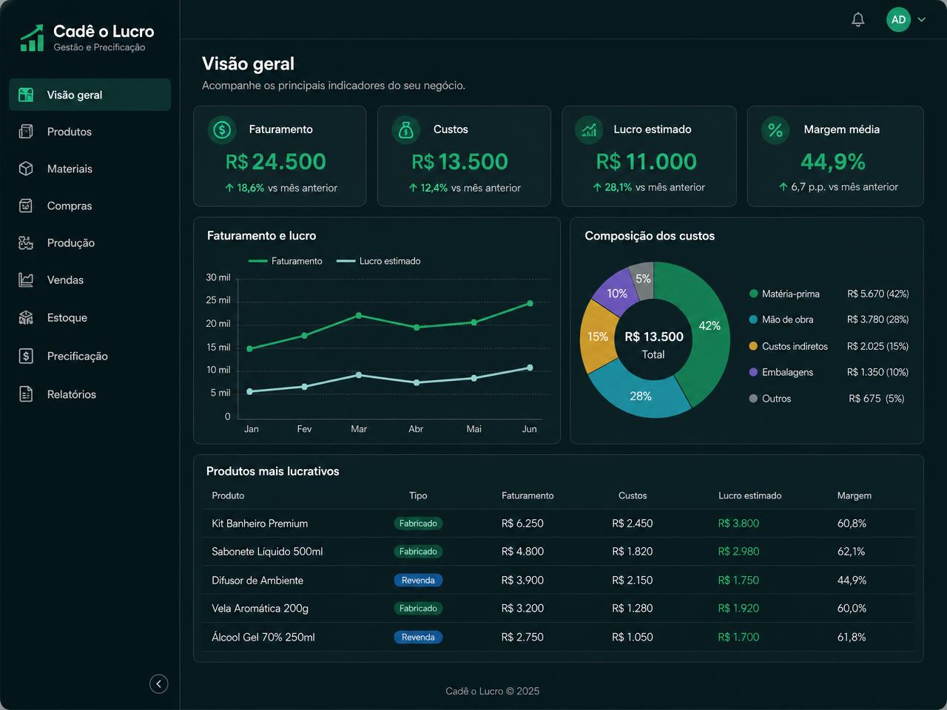The image size is (947, 710).
Task: Click the Materiais box icon
Action: coord(26,169)
